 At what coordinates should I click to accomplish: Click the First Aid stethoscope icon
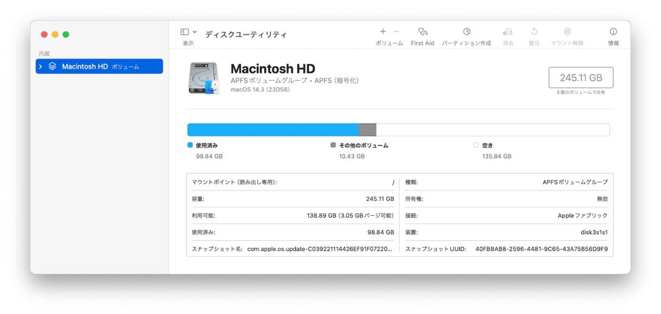pyautogui.click(x=422, y=32)
